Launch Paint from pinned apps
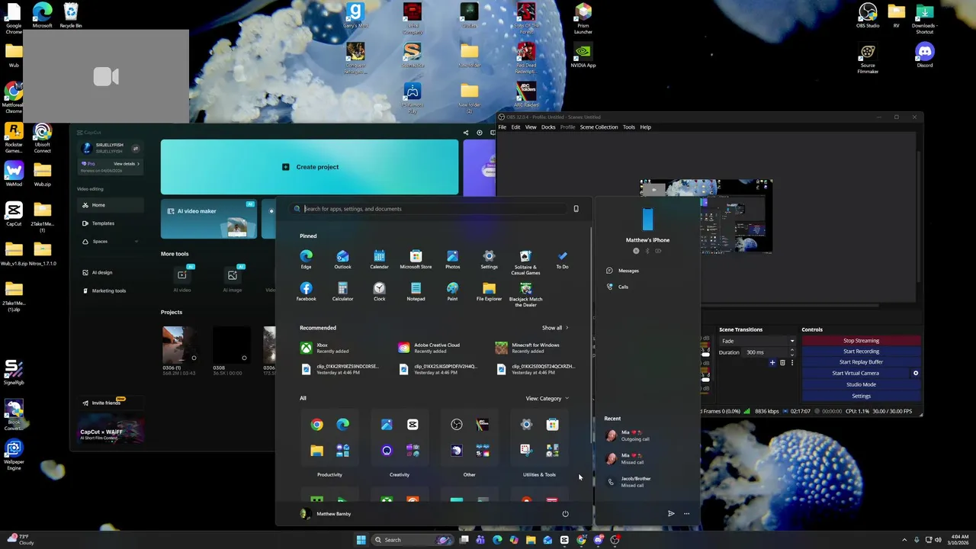 452,291
